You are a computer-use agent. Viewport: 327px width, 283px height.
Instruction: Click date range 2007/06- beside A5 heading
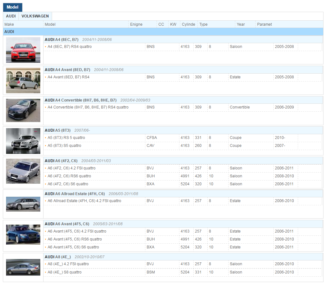(x=82, y=130)
